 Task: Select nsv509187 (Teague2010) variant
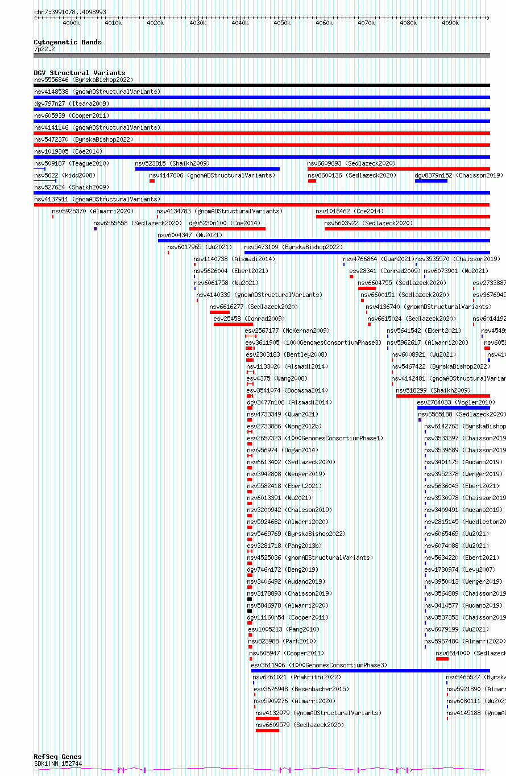(x=72, y=164)
